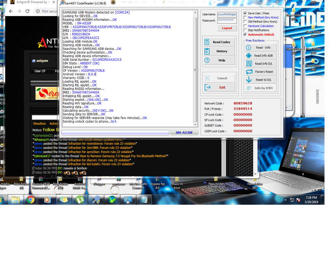
Task: Enable New Method (Any Knox) checkbox
Action: pos(245,17)
